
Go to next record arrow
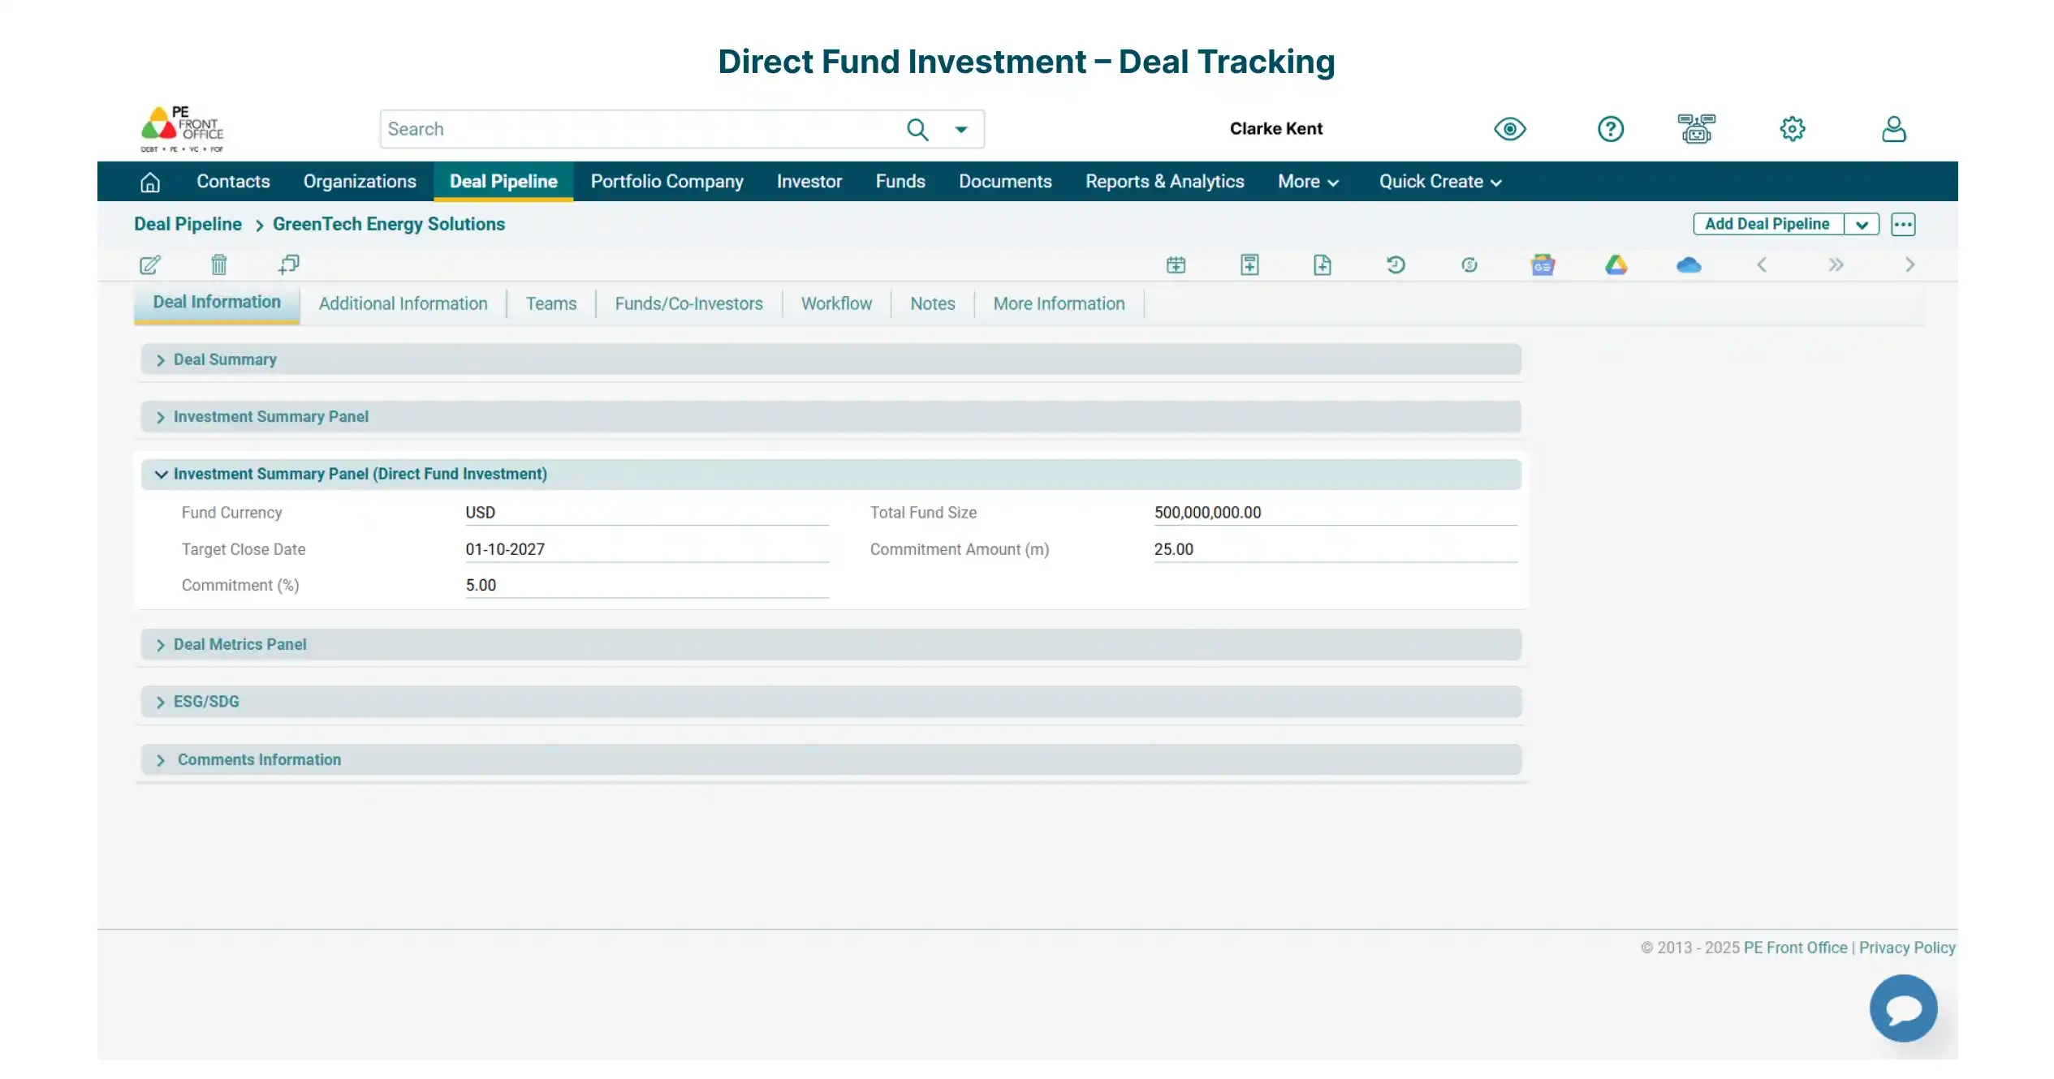(x=1909, y=265)
